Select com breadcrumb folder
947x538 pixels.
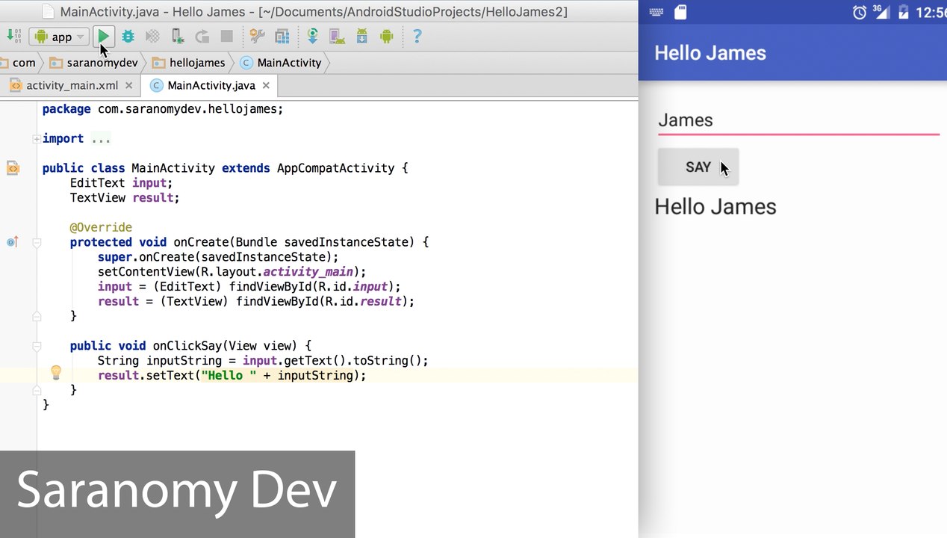tap(17, 63)
